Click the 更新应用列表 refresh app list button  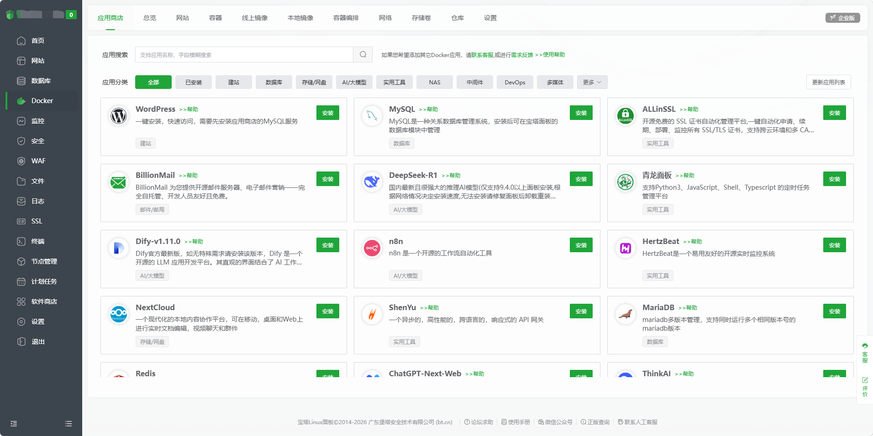coord(829,82)
